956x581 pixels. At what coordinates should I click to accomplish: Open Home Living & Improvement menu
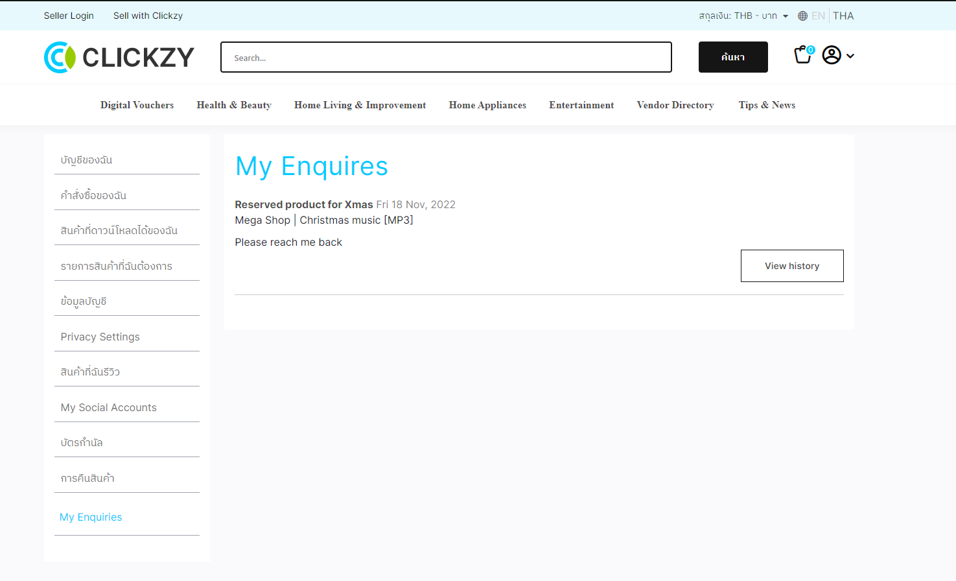coord(360,105)
